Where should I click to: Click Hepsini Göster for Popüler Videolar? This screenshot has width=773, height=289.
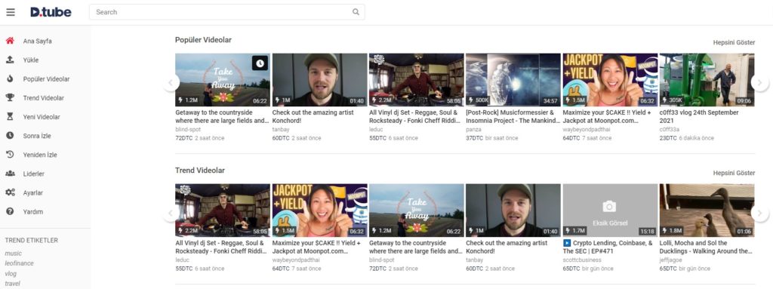click(x=734, y=42)
